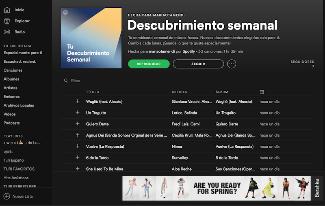The image size is (325, 206).
Task: Add Un Traguito with its plus icon
Action: point(78,112)
